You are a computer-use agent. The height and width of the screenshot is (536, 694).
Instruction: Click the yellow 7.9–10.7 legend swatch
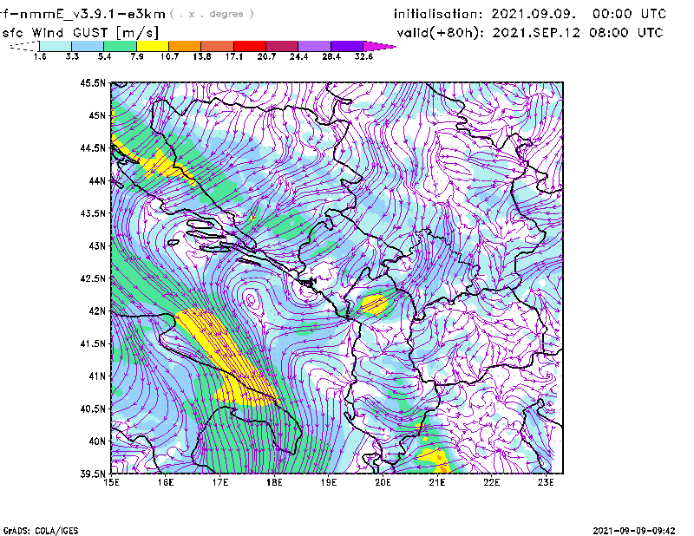[x=153, y=46]
